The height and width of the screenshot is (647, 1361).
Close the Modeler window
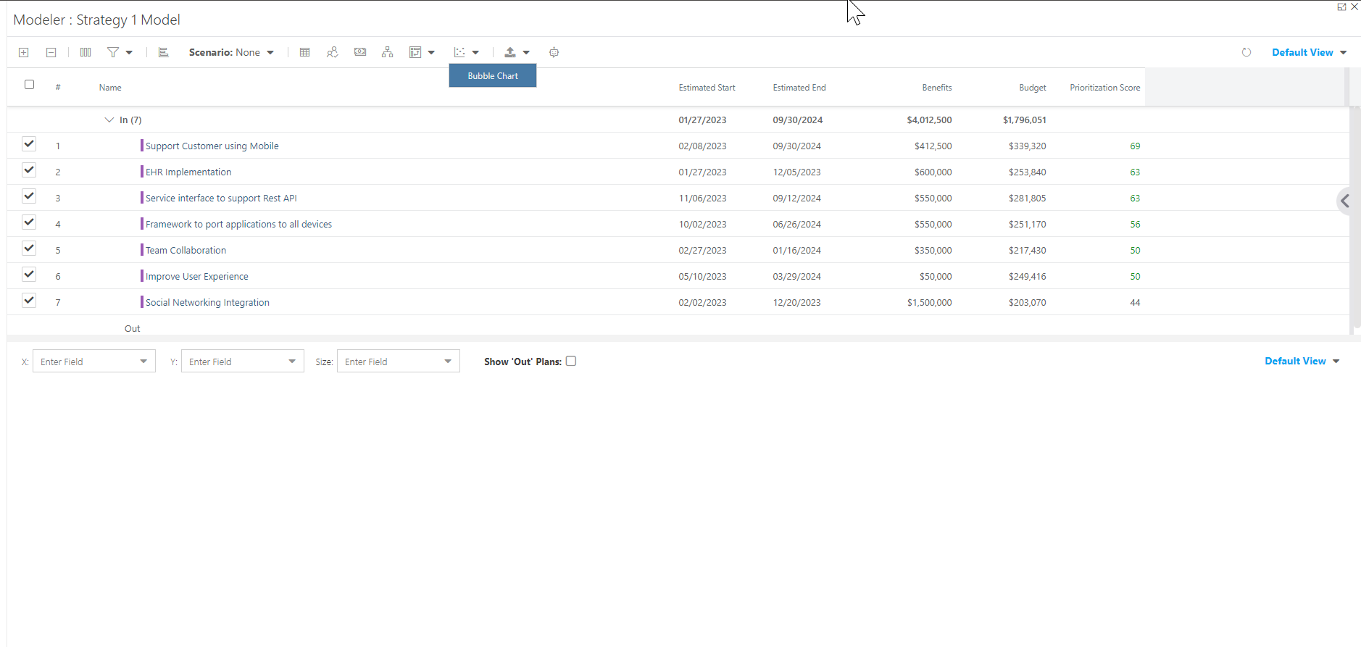(x=1354, y=7)
